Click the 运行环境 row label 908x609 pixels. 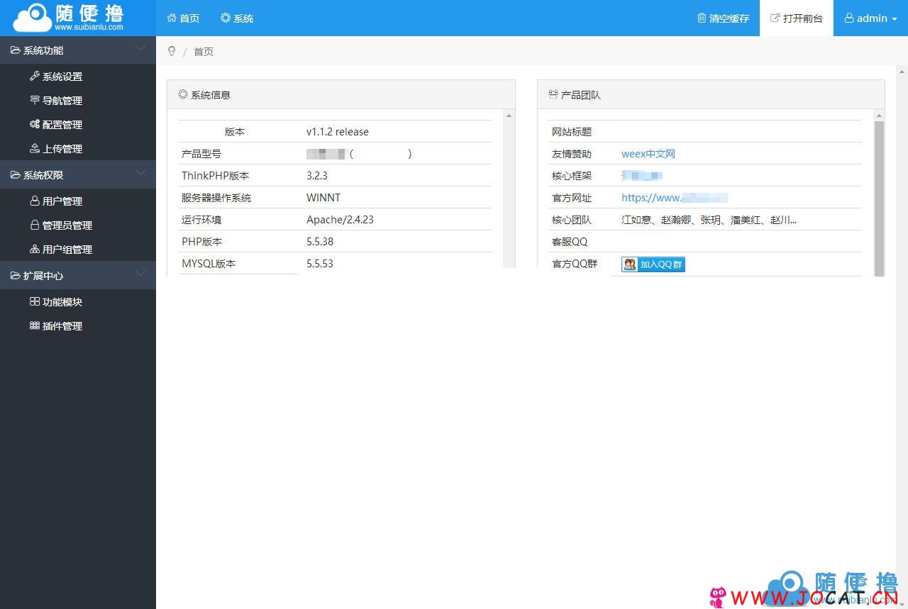pyautogui.click(x=201, y=220)
